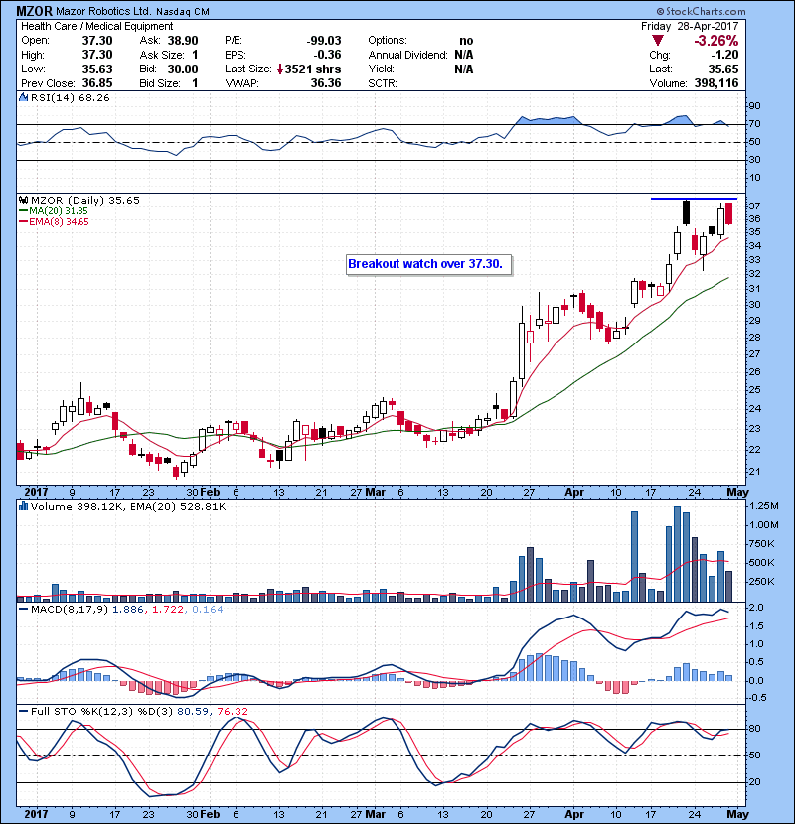The height and width of the screenshot is (824, 795).
Task: Select the green MA(20) legend line marker
Action: pos(23,211)
